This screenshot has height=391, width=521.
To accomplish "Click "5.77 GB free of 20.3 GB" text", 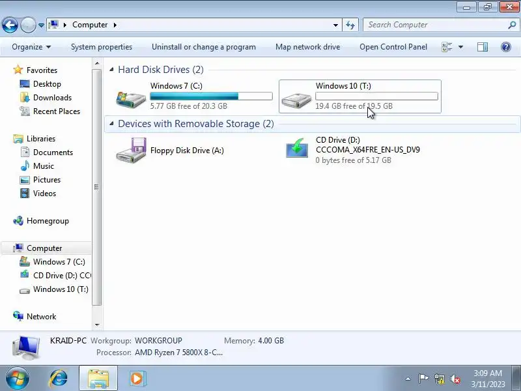I will pos(189,106).
